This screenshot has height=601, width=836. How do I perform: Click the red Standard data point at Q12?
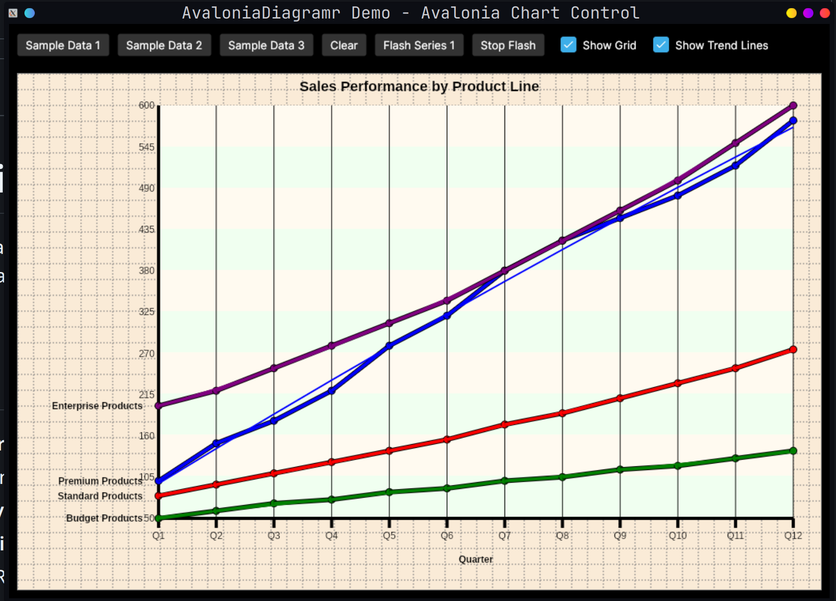[x=793, y=349]
